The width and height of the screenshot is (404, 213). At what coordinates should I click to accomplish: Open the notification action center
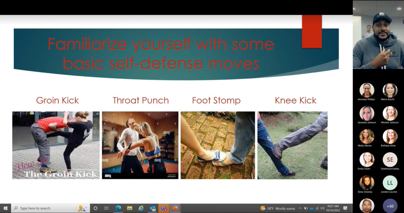tap(345, 208)
